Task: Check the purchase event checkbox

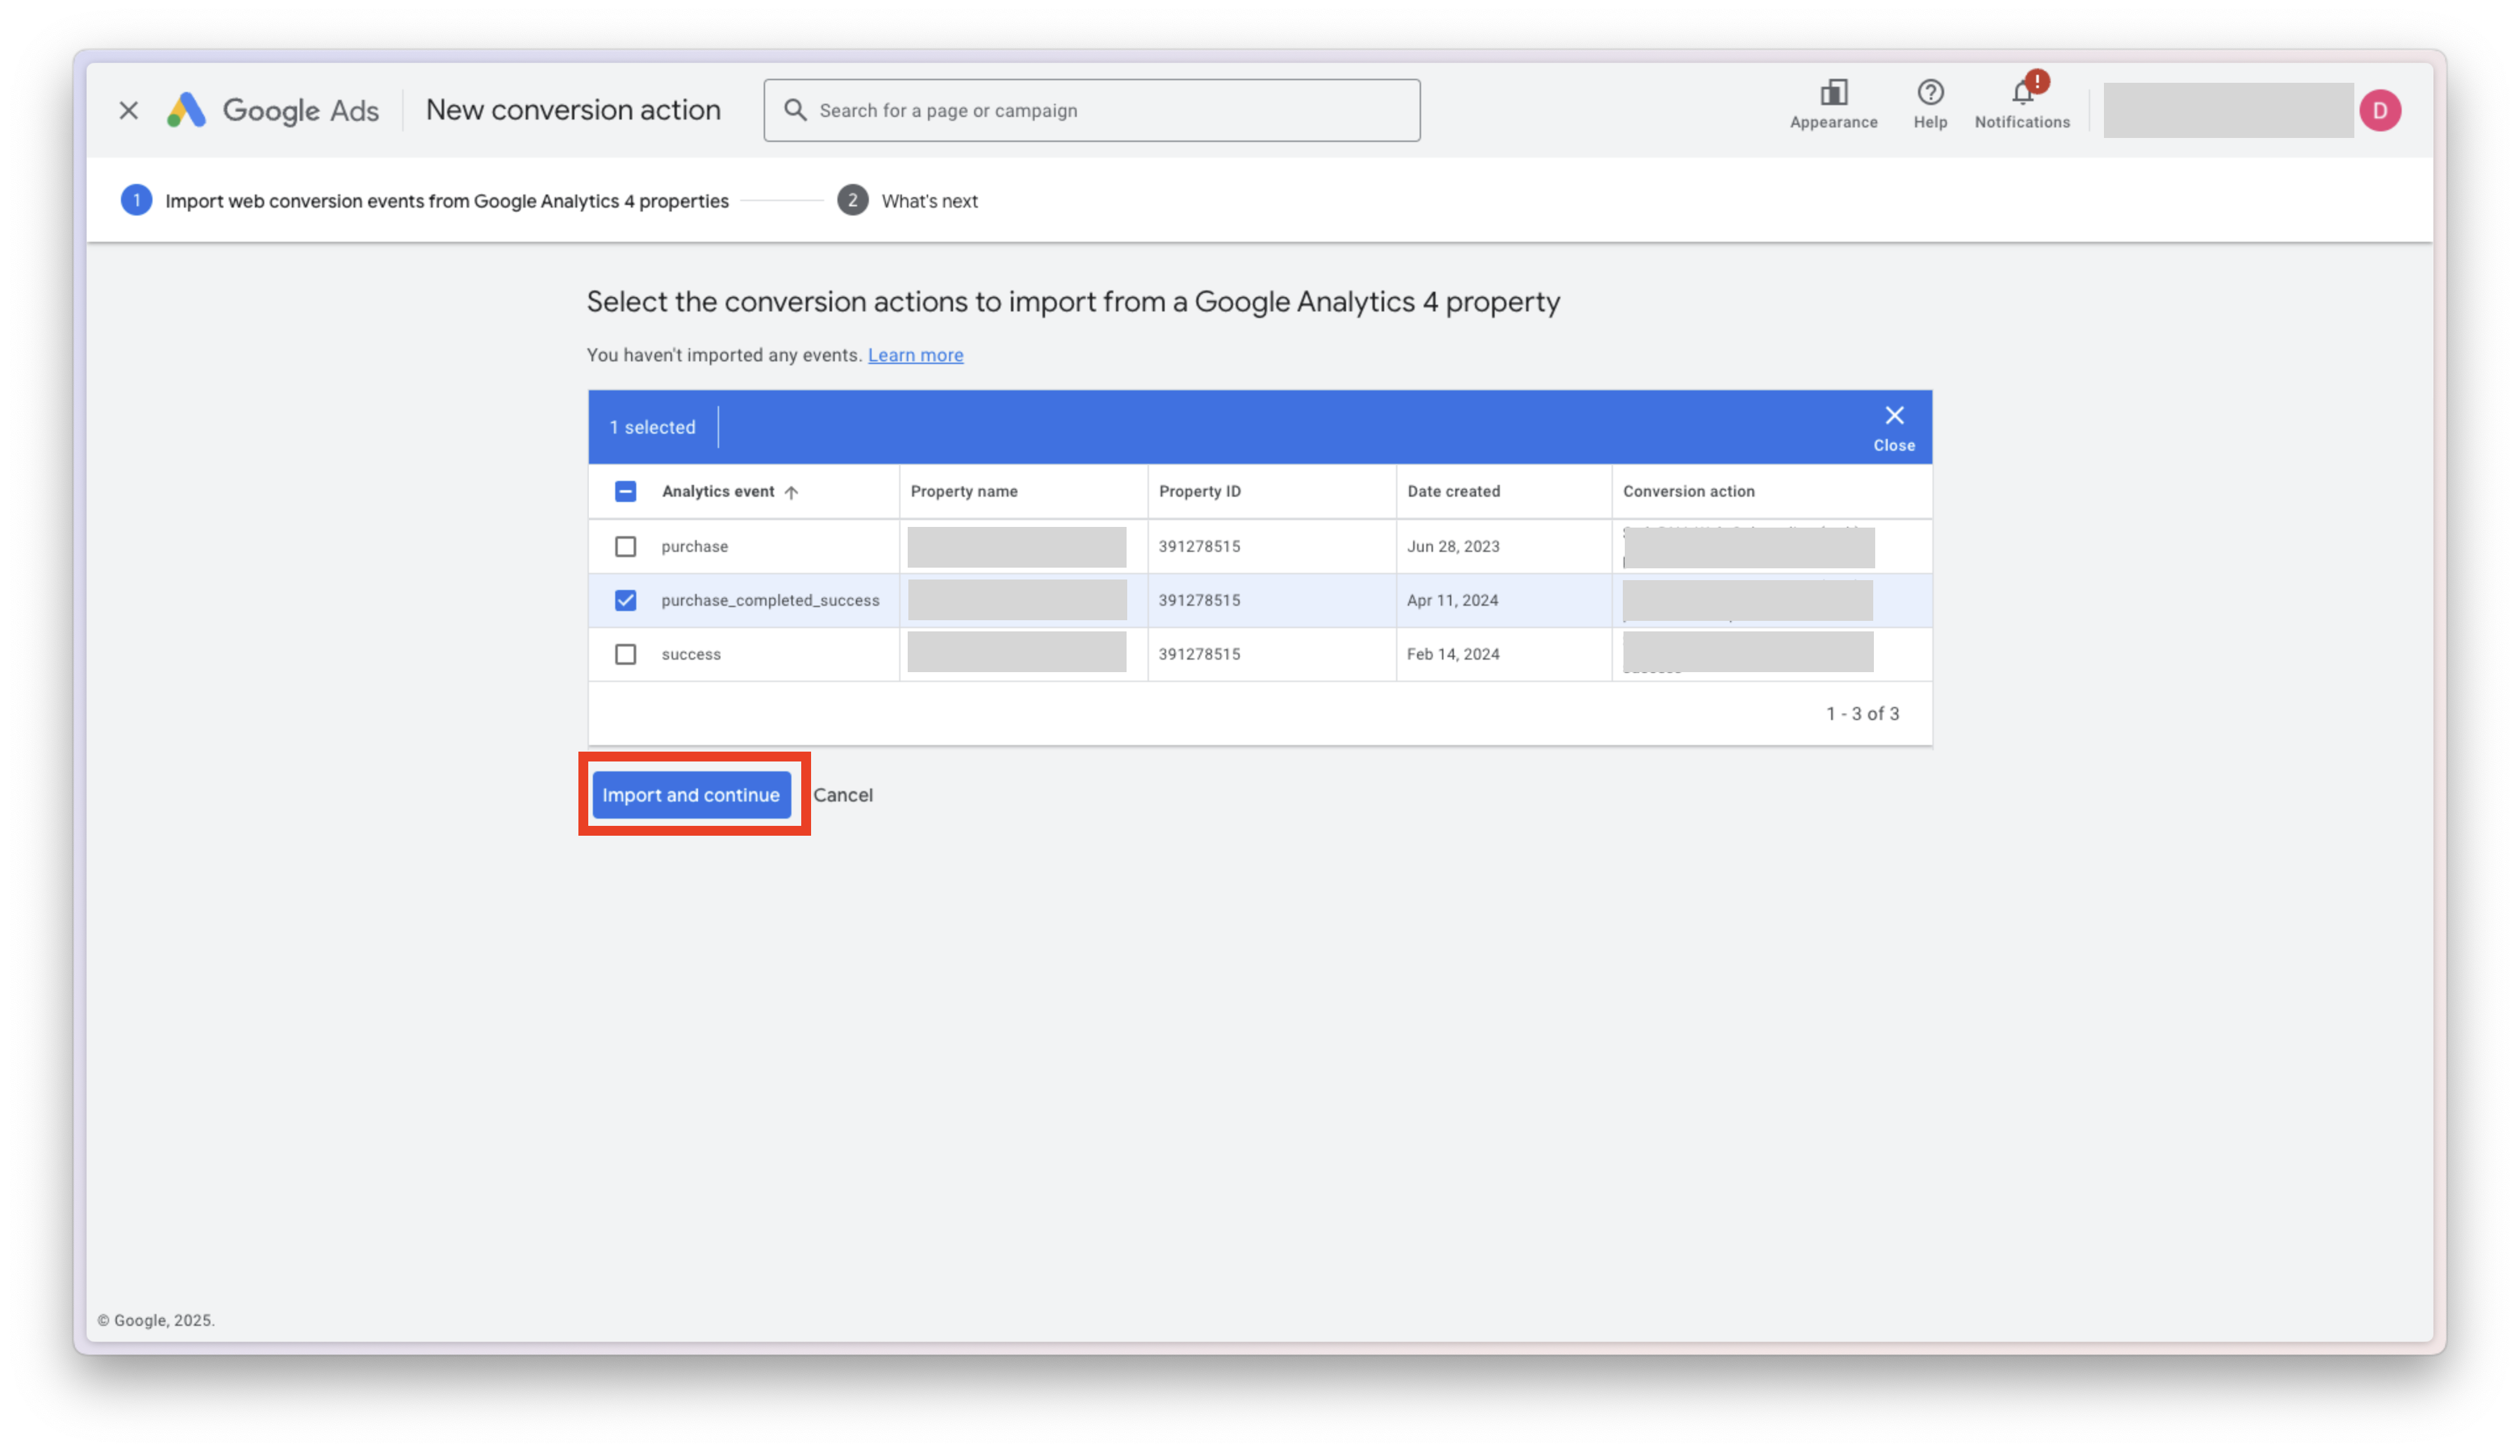Action: [x=626, y=547]
